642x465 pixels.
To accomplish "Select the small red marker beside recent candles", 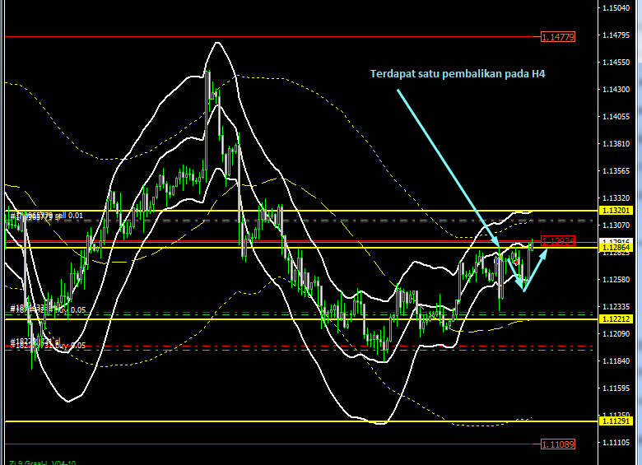I will [x=516, y=262].
